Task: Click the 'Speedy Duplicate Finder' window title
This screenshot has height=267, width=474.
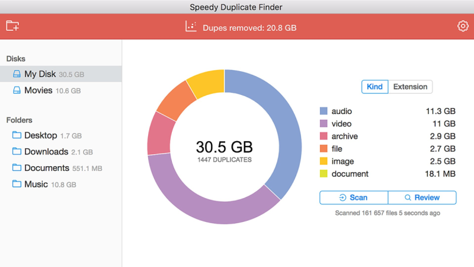Action: (x=236, y=7)
